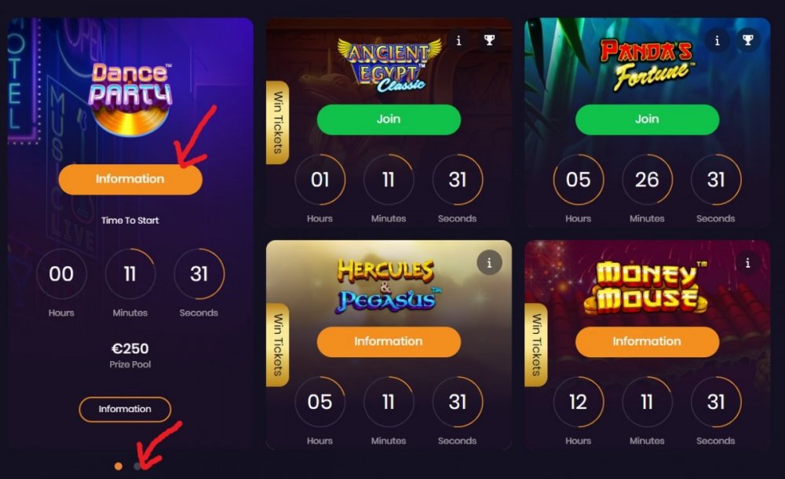Open info icon on Money Mouse card
785x479 pixels.
click(x=747, y=262)
